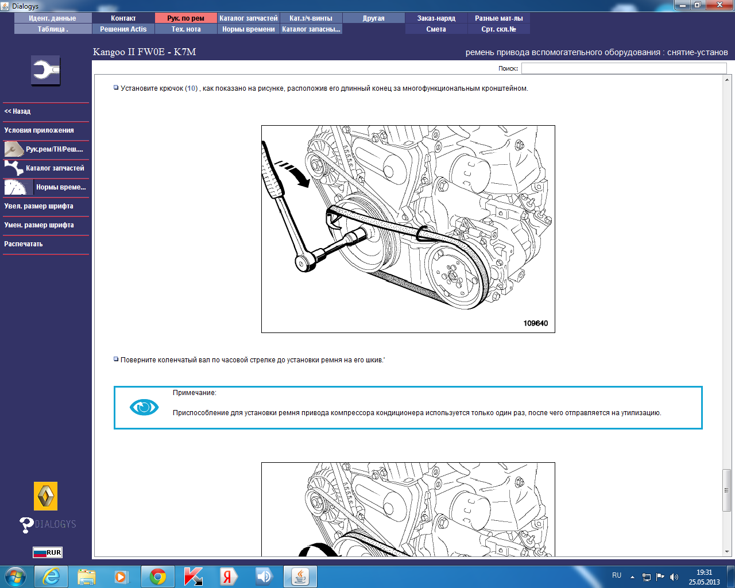Image resolution: width=735 pixels, height=588 pixels.
Task: Click the wrench logo icon in sidebar
Action: 46,71
